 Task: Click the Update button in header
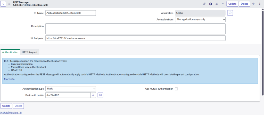click(232, 4)
